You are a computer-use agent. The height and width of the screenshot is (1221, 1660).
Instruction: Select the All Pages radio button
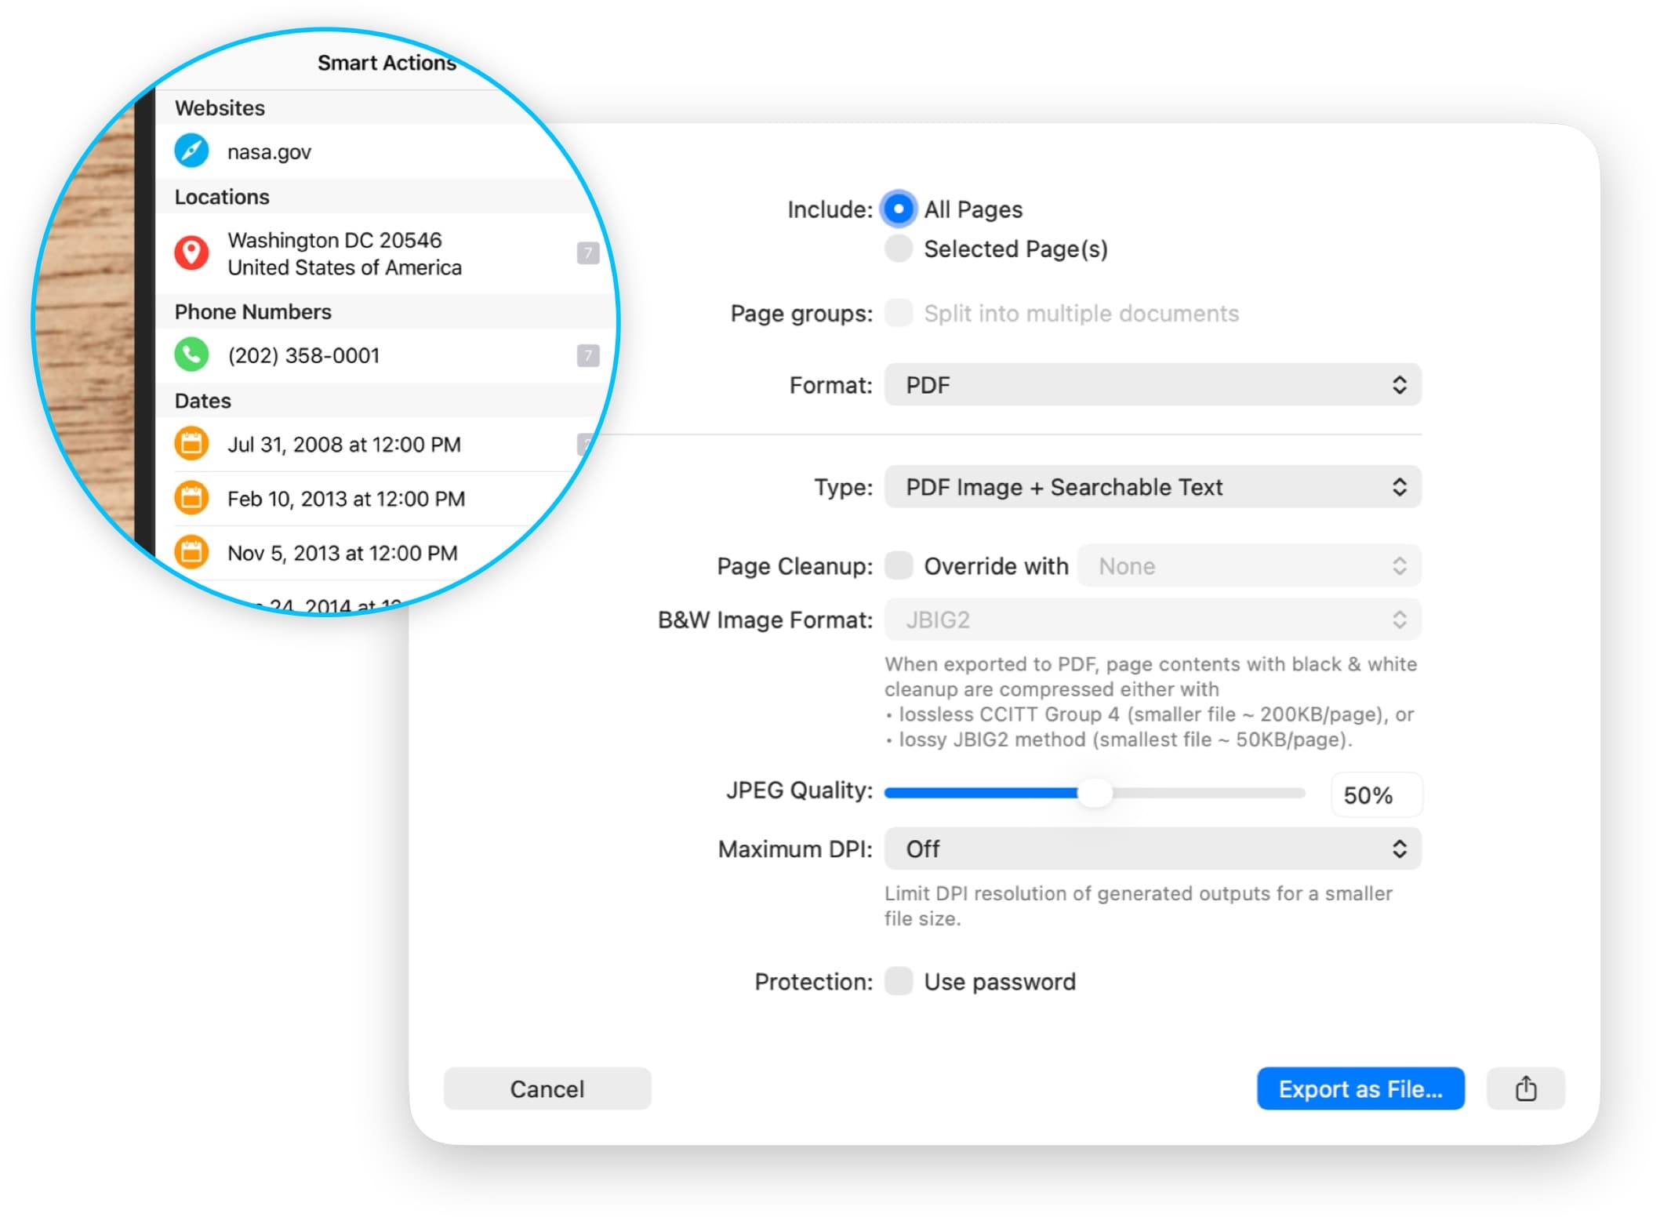pos(899,209)
